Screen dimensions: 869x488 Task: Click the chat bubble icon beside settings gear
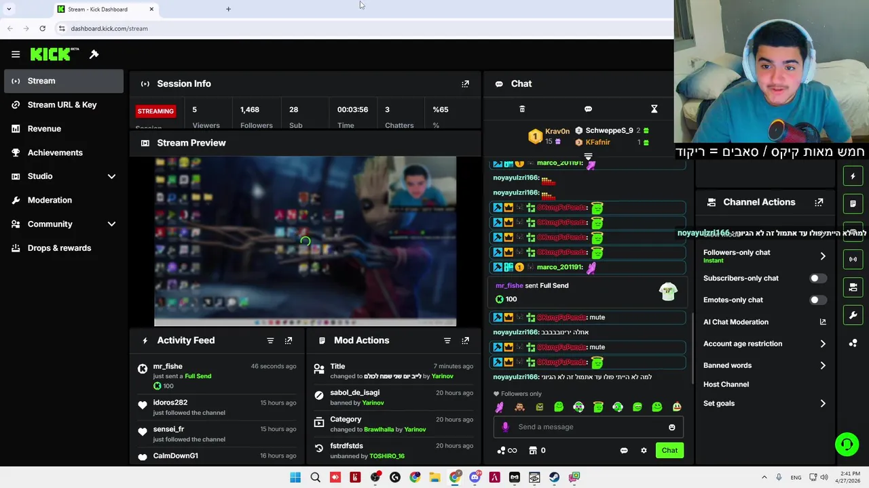coord(624,451)
